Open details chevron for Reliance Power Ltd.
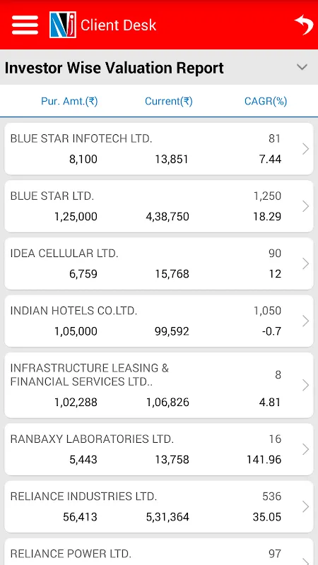 tap(305, 560)
